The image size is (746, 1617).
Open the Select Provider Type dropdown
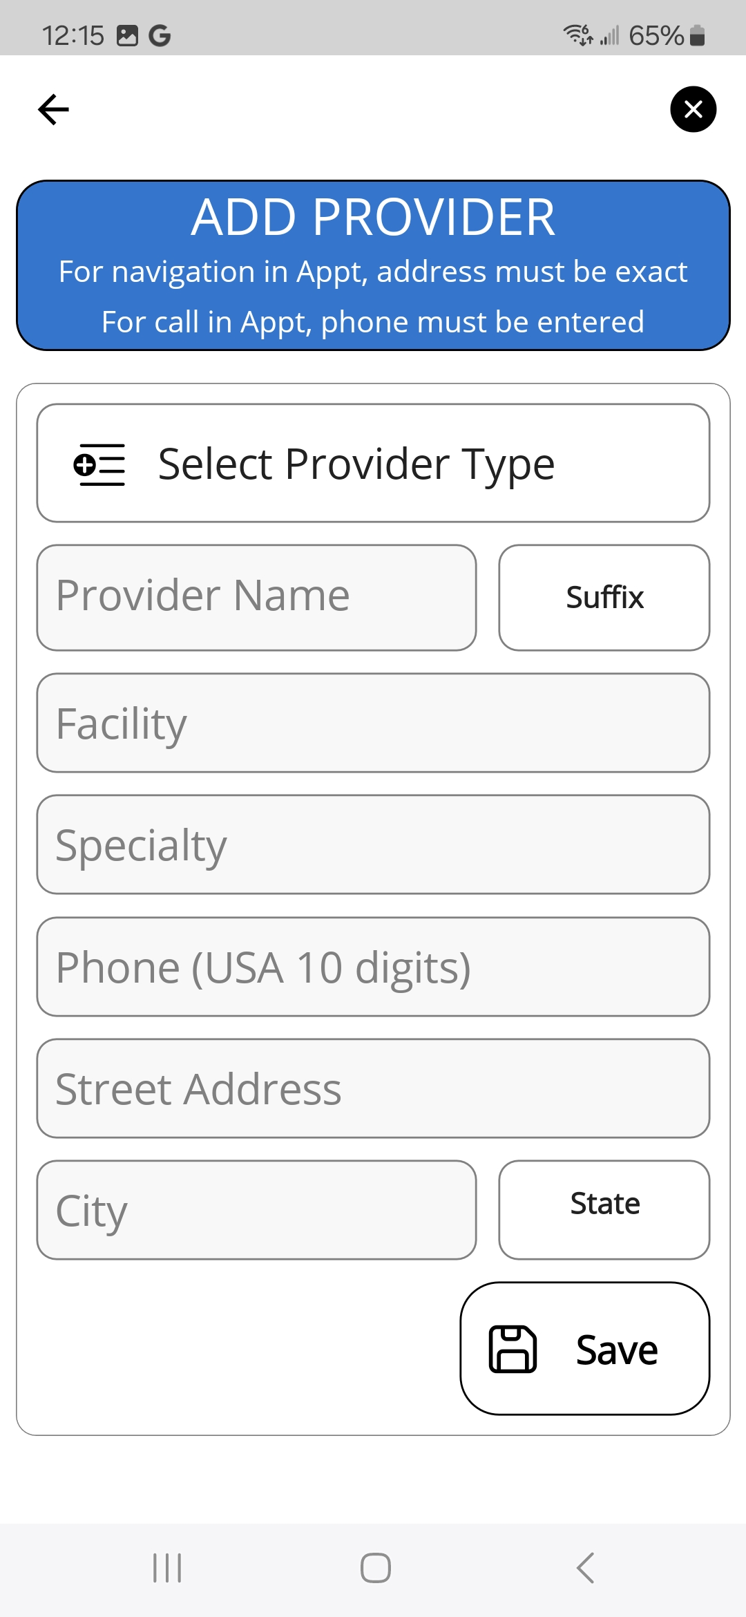(373, 463)
